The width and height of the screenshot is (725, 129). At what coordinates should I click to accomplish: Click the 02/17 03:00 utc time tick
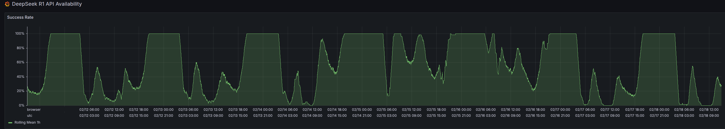(585, 116)
